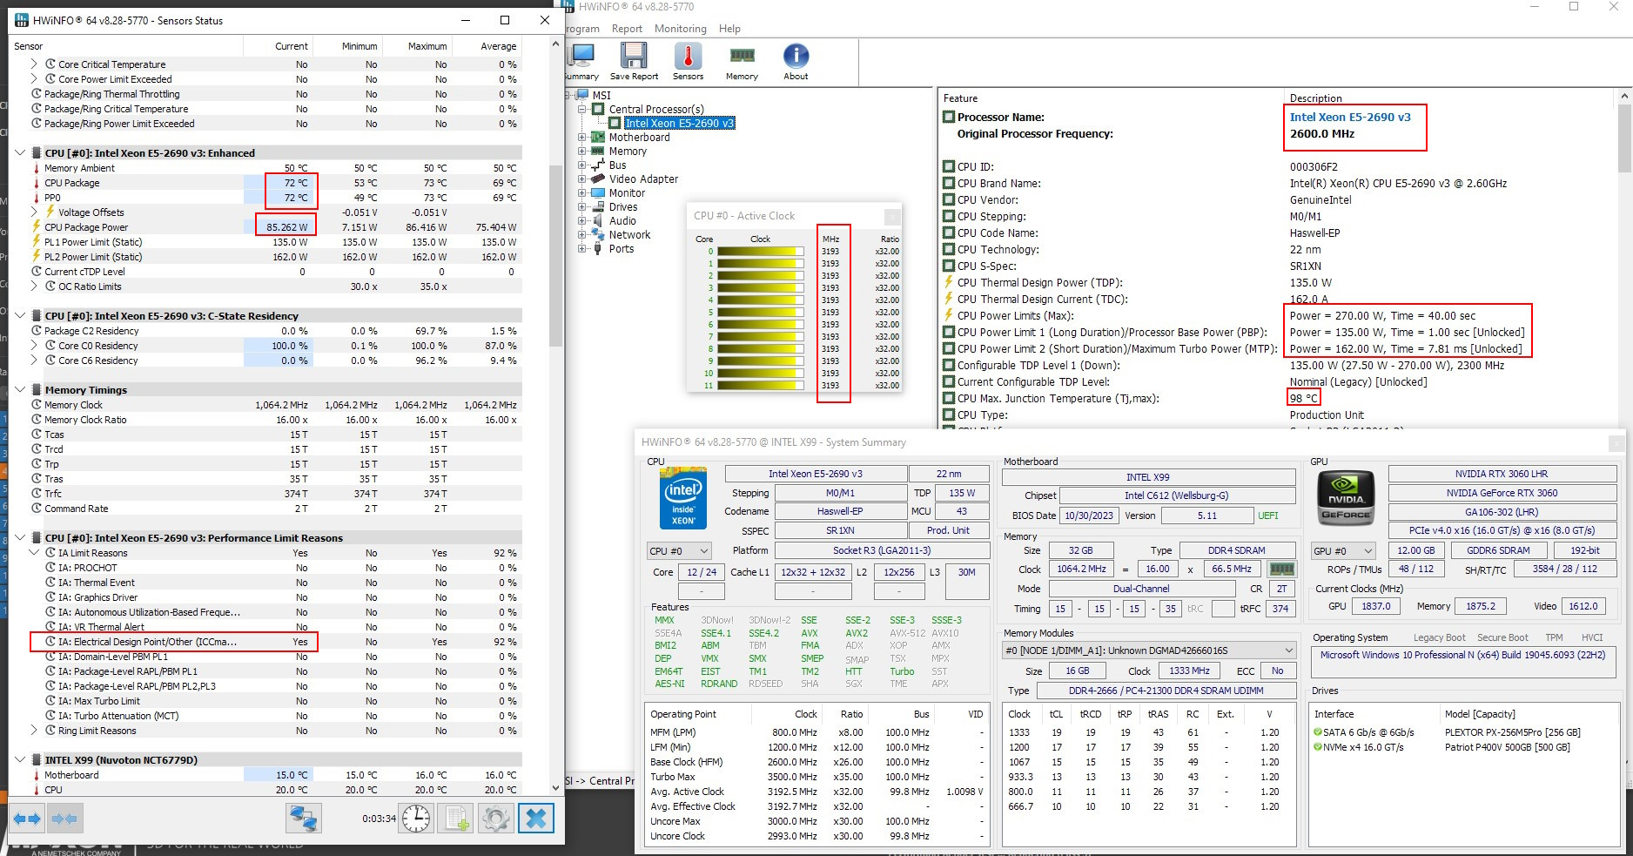1633x856 pixels.
Task: Expand the Video Adapter tree node
Action: [x=582, y=179]
